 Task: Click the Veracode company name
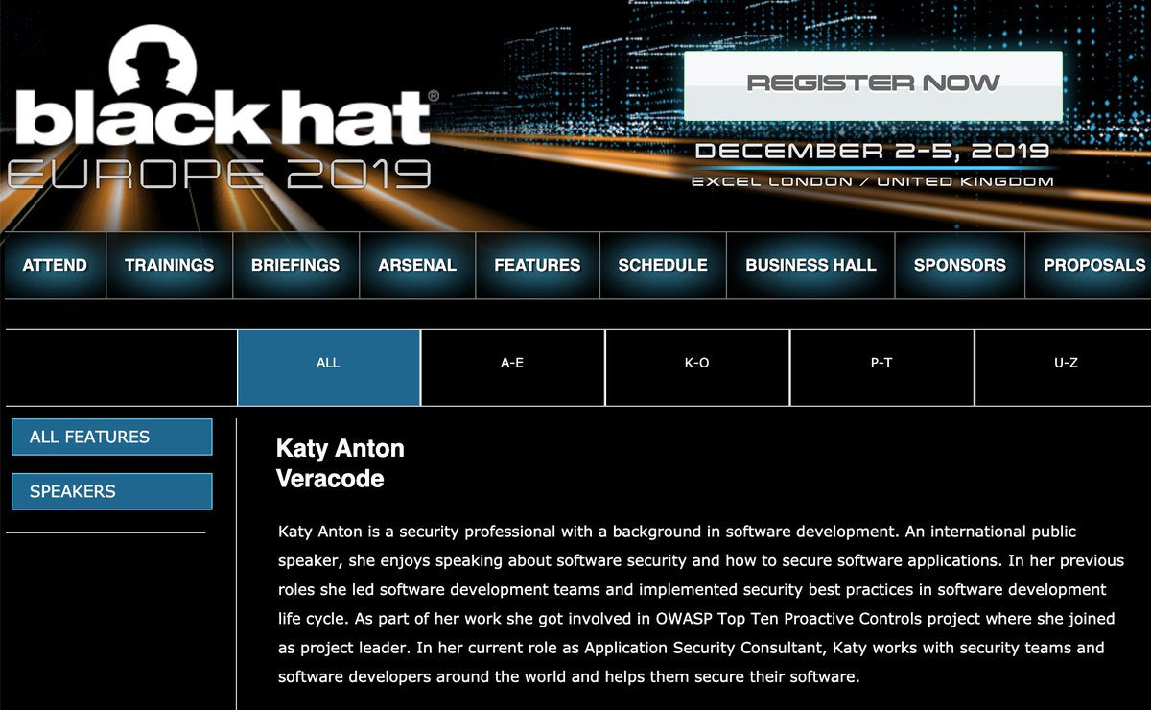[330, 478]
